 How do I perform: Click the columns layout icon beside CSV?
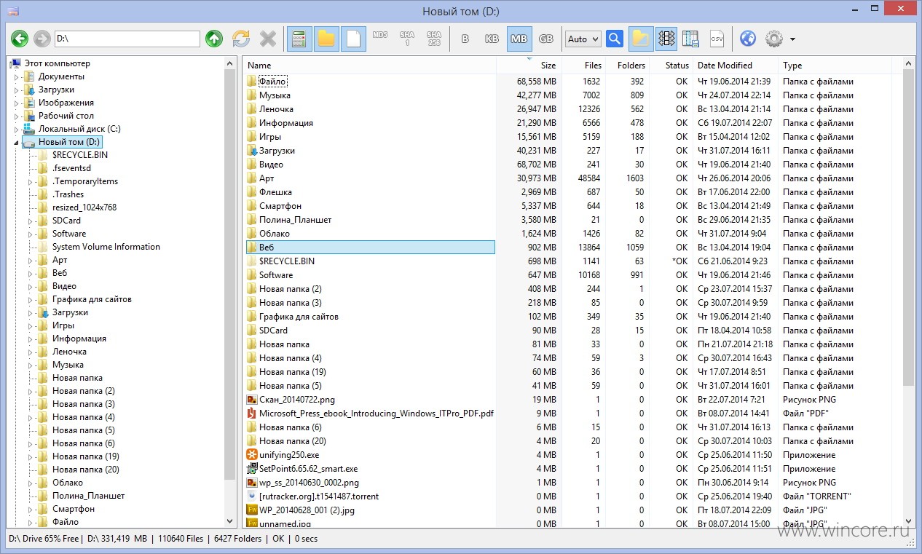pyautogui.click(x=691, y=39)
